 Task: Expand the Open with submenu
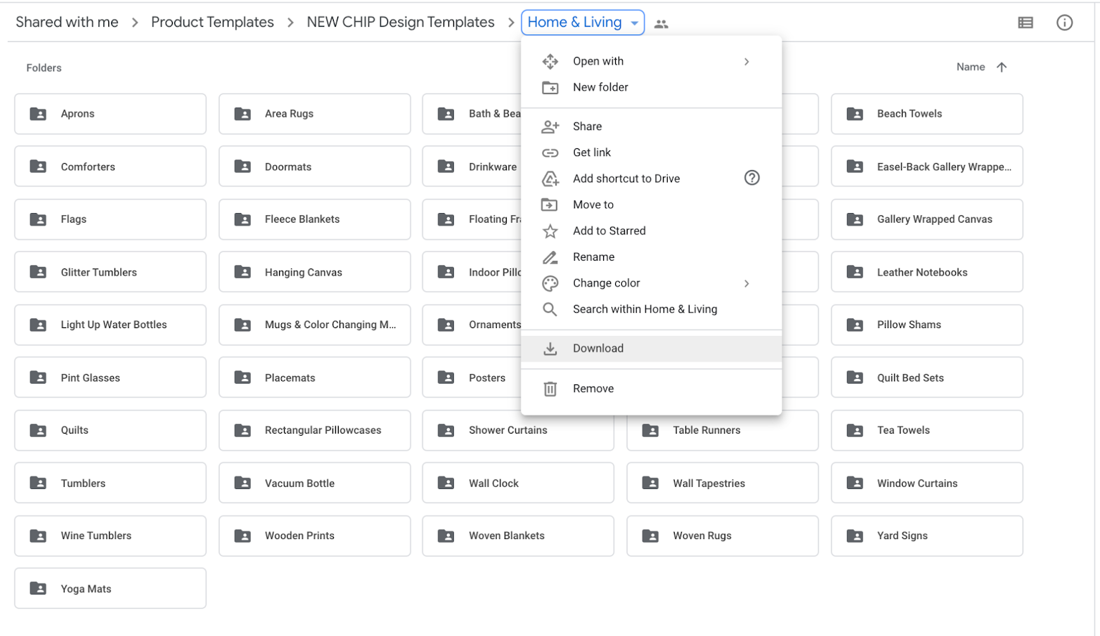click(746, 61)
